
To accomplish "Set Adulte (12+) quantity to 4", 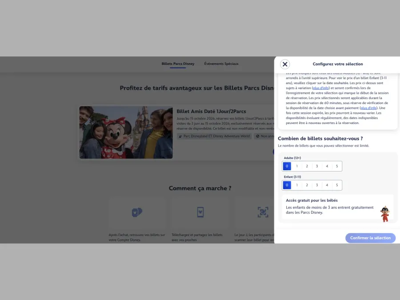I will click(327, 166).
